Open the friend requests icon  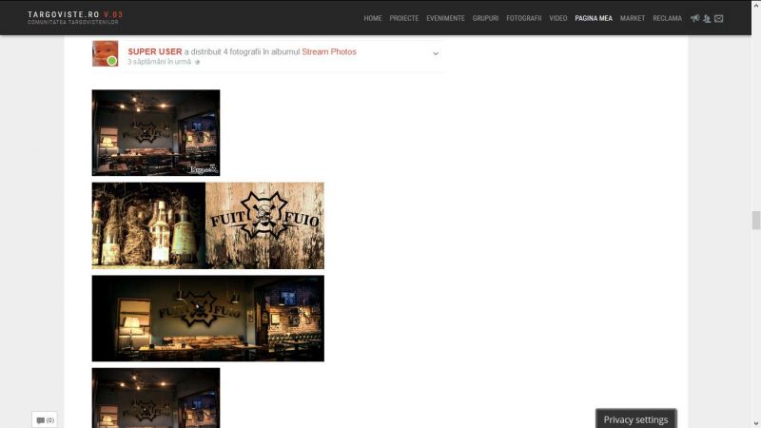point(707,18)
